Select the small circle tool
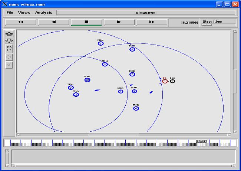The height and width of the screenshot is (171, 241). point(9,65)
